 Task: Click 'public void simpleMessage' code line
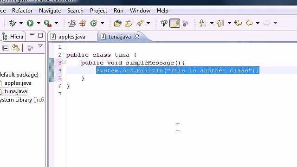[x=133, y=63]
